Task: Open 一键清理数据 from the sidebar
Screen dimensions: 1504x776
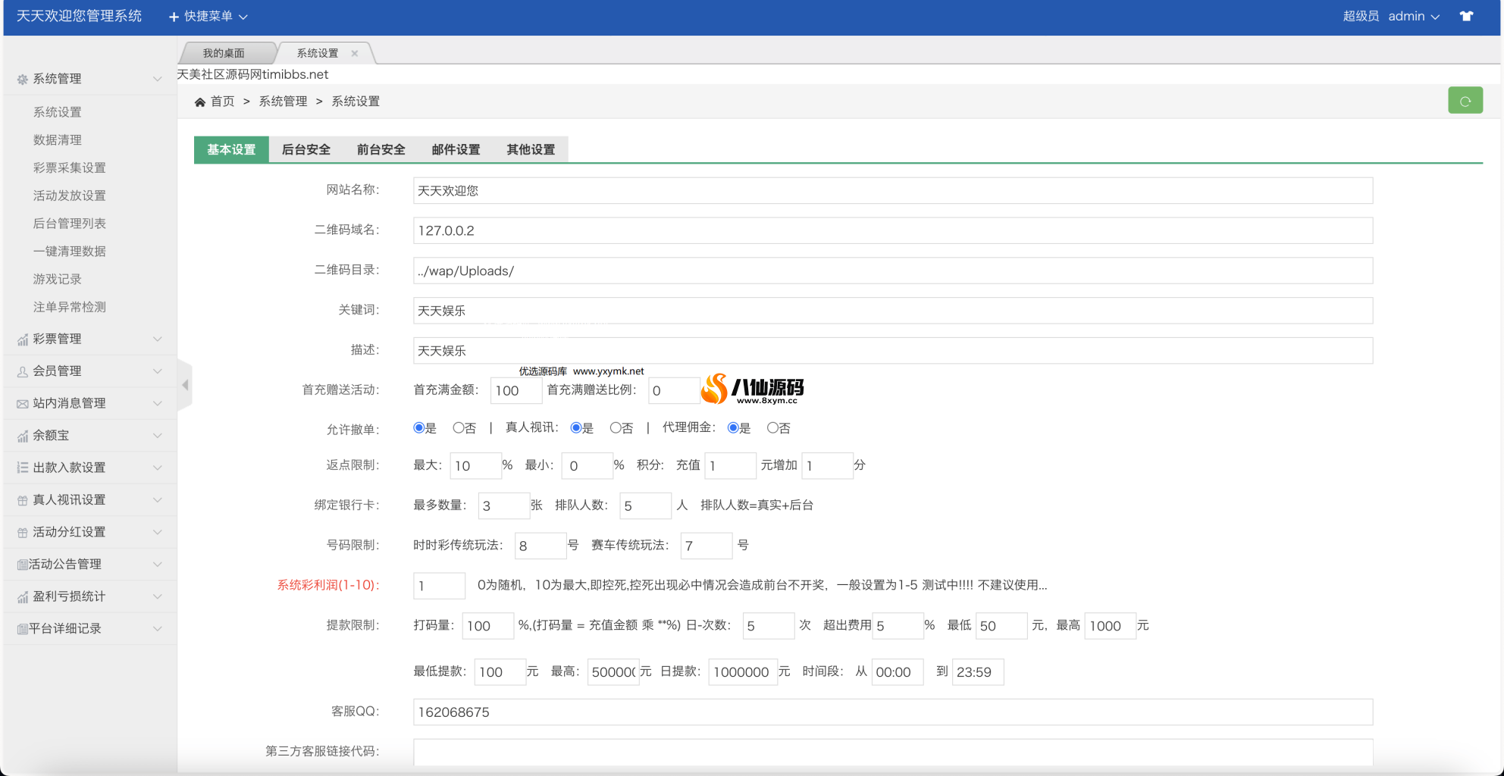Action: pos(69,251)
